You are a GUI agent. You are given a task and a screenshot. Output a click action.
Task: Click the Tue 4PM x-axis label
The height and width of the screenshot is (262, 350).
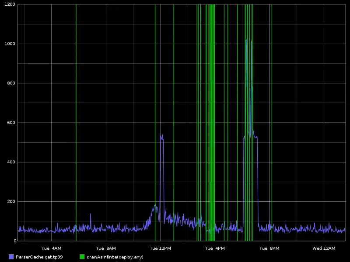click(214, 248)
